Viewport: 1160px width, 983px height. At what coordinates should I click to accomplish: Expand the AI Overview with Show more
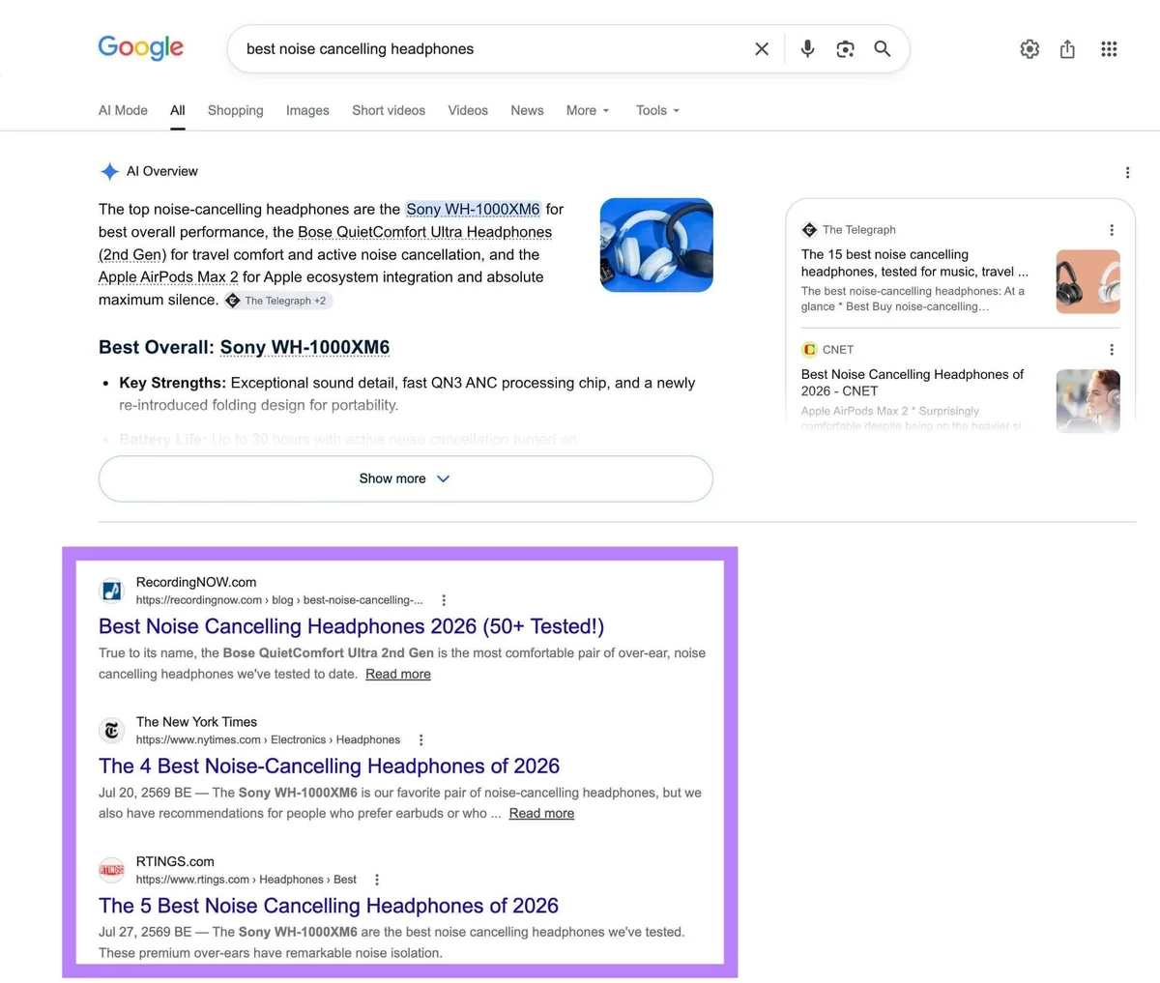point(406,478)
